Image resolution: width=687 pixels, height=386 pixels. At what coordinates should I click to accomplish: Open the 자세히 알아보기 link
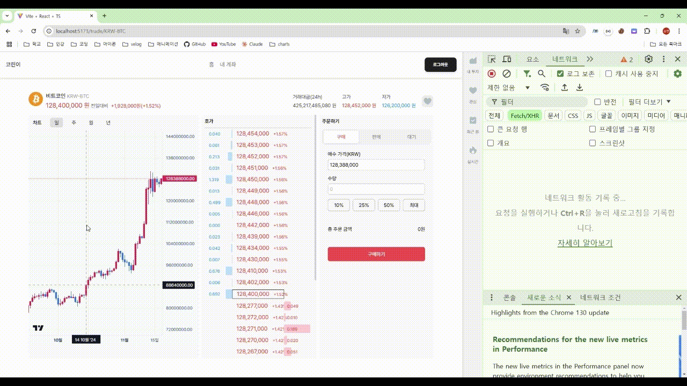tap(585, 243)
